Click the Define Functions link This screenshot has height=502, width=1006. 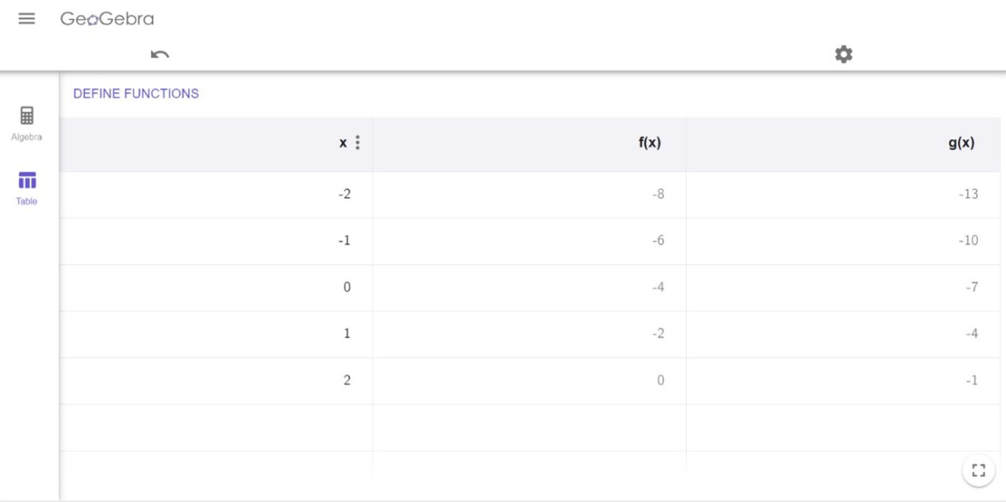pyautogui.click(x=136, y=93)
